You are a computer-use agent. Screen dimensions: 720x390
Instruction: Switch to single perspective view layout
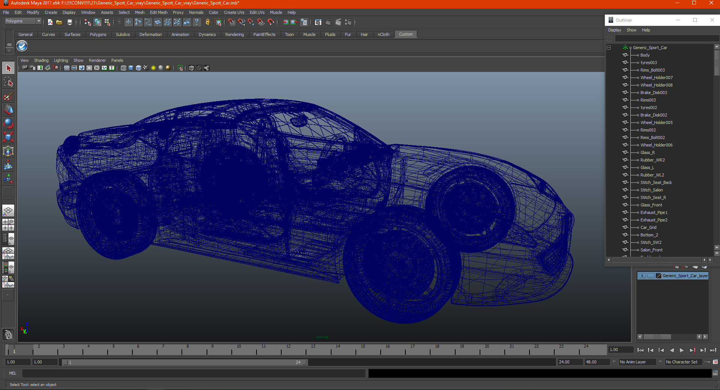[8, 211]
